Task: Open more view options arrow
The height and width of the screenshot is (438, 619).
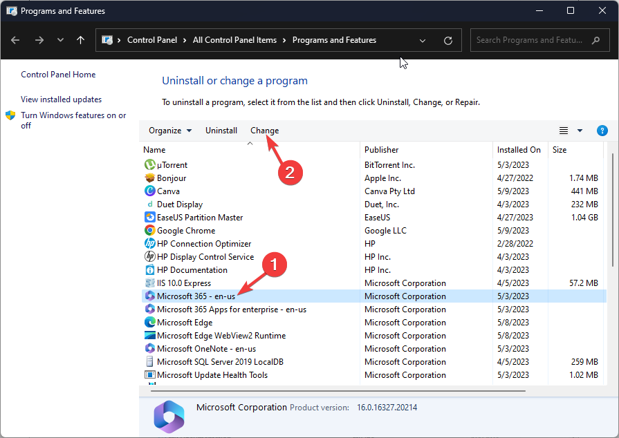Action: 580,131
